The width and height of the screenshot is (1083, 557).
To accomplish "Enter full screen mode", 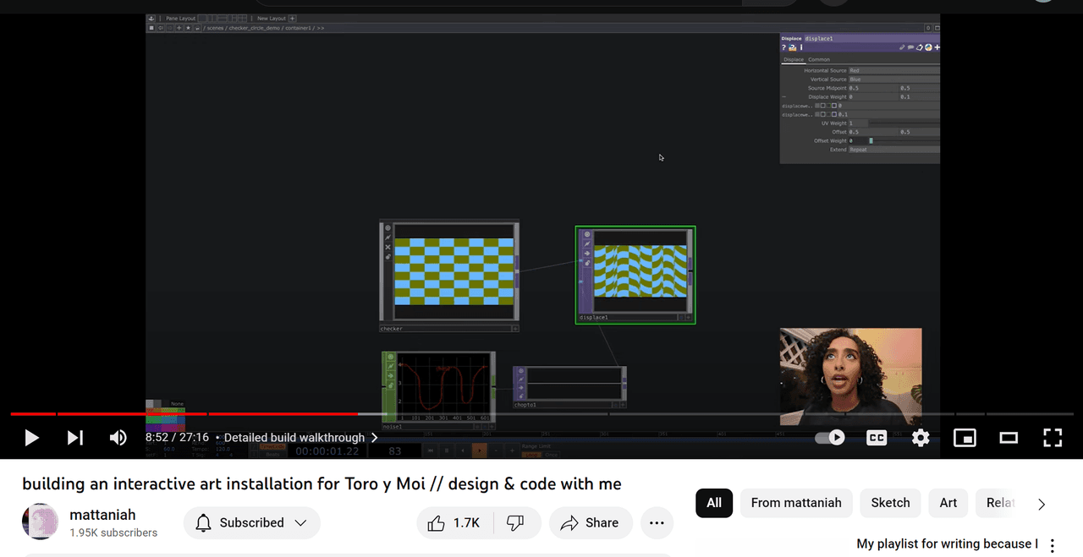I will [x=1053, y=438].
